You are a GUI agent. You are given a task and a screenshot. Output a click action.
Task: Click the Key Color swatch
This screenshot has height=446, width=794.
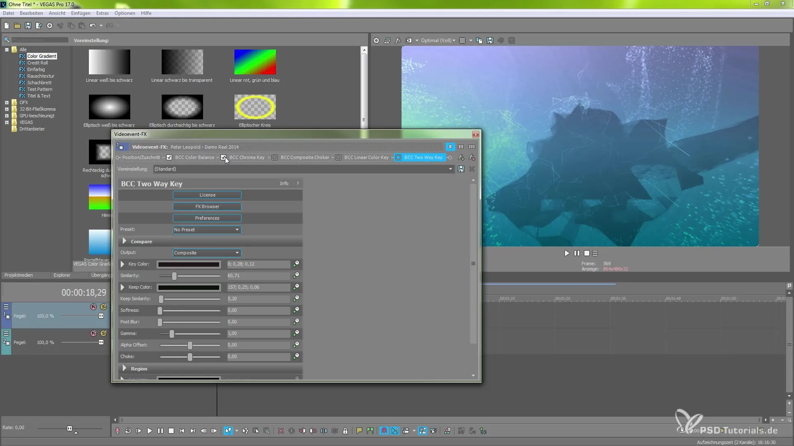[189, 264]
